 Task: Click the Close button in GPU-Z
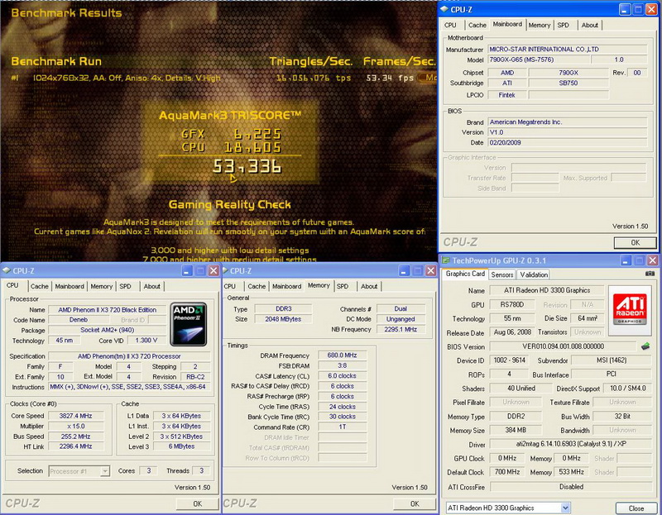click(x=636, y=508)
